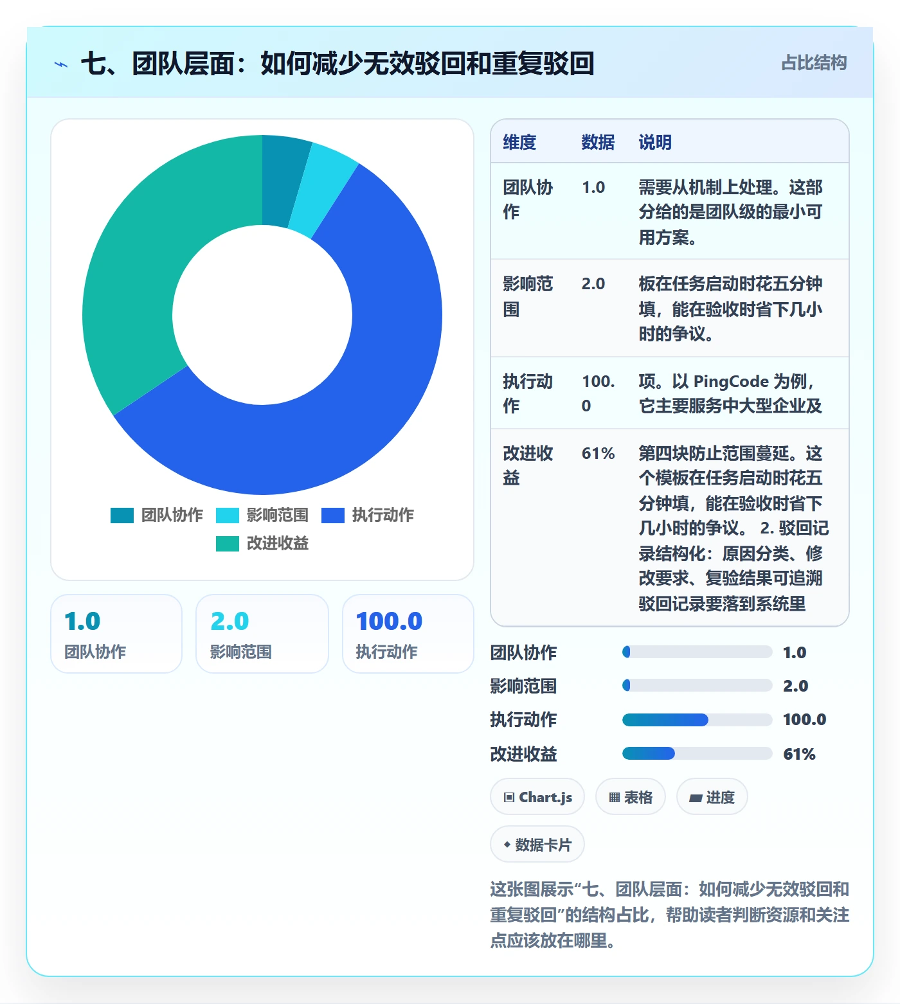Click the 100.0 执行动作 data card
The image size is (900, 1004).
point(408,634)
